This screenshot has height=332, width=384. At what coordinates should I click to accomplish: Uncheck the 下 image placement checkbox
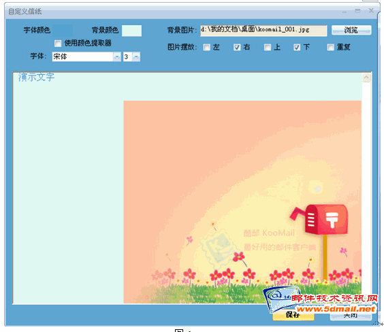297,47
